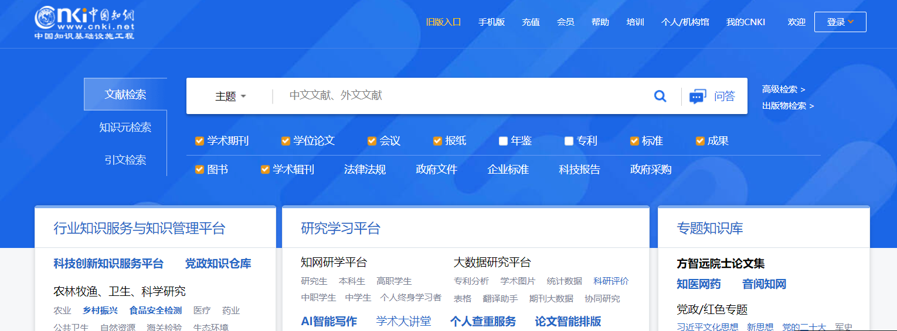Open 帮助 in the top menu
Image resolution: width=897 pixels, height=331 pixels.
pos(600,22)
